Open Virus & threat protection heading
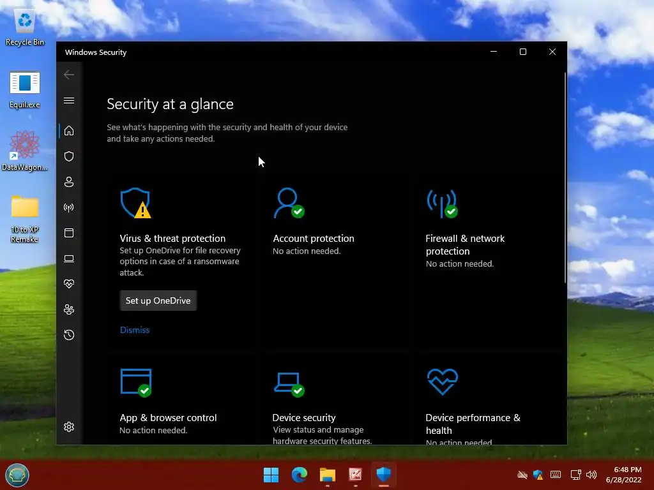The width and height of the screenshot is (654, 490). click(172, 239)
